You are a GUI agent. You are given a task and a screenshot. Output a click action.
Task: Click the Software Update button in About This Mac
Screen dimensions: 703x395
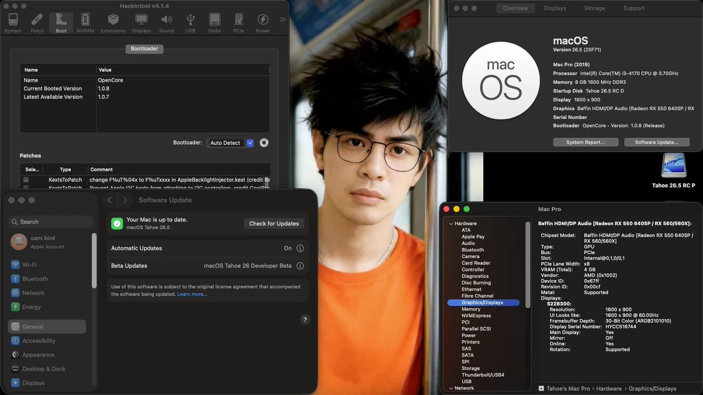click(657, 142)
